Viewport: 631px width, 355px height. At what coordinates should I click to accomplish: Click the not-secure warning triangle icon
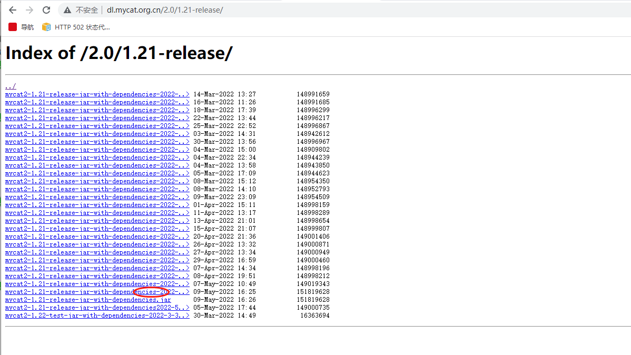coord(67,10)
